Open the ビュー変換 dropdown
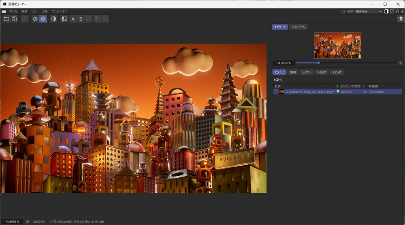This screenshot has width=405, height=225. tap(368, 11)
